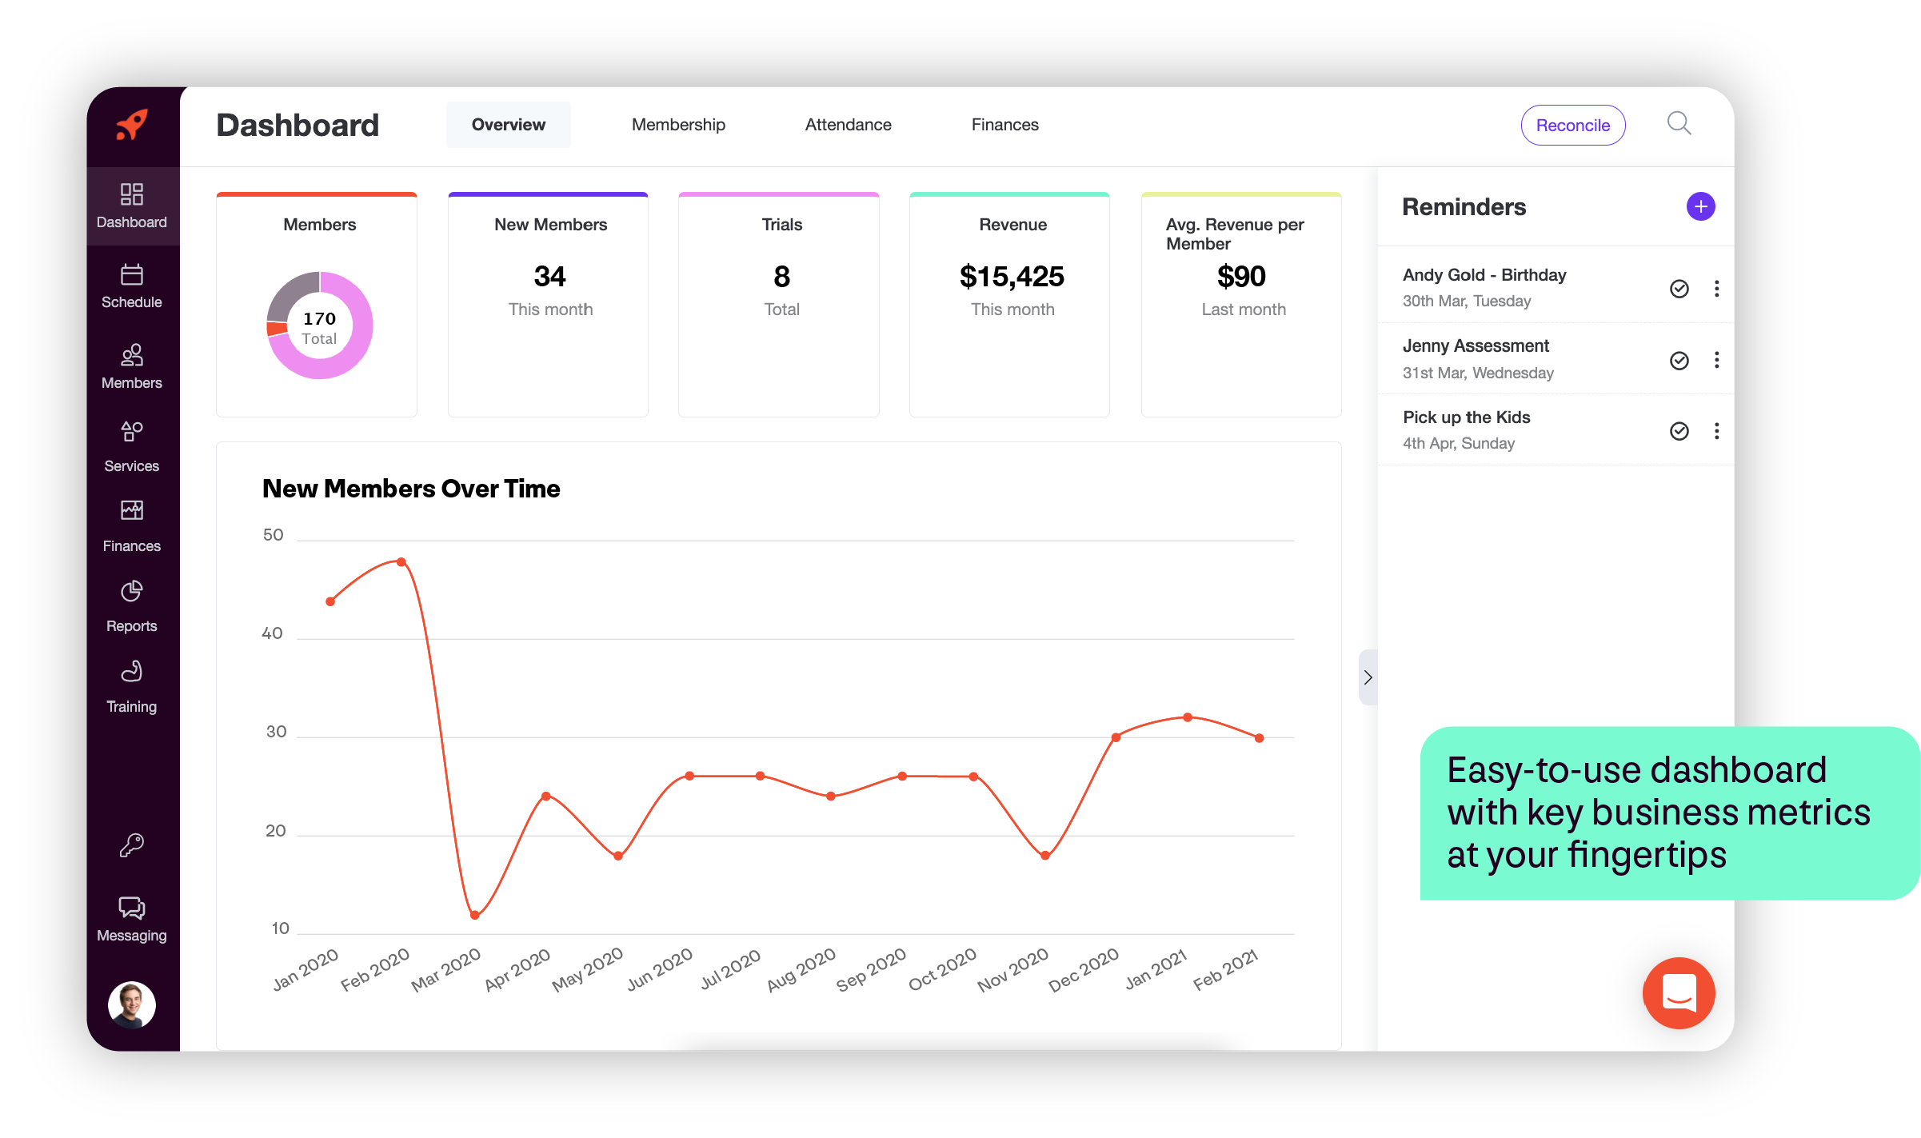This screenshot has height=1138, width=1921.
Task: Open the Finances sidebar icon
Action: coord(132,511)
